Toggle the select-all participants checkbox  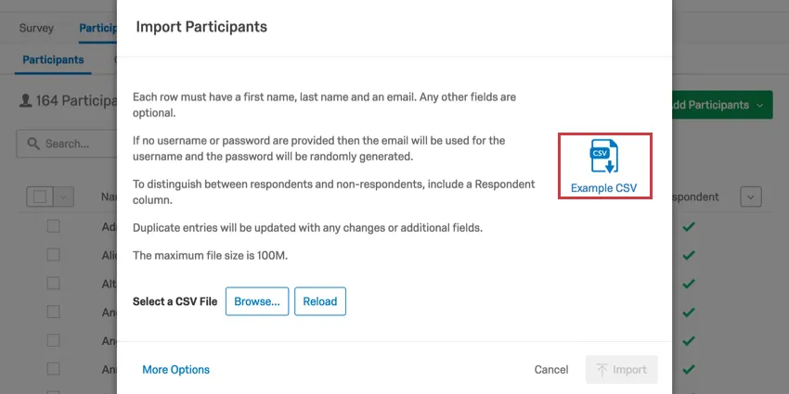[41, 197]
